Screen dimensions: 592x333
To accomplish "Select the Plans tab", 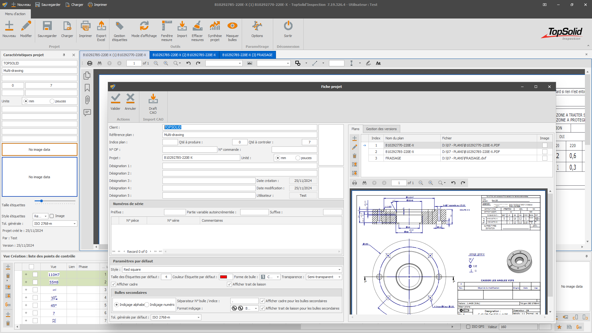I will coord(355,129).
